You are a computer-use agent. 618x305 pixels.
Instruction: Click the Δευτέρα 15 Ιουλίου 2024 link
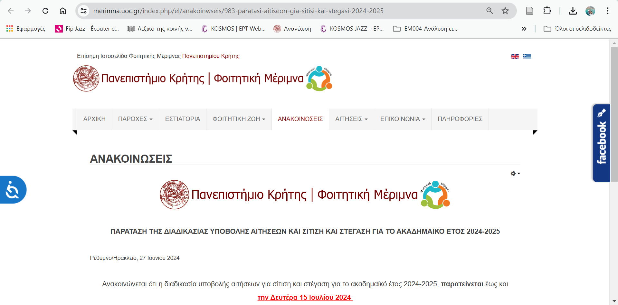304,297
